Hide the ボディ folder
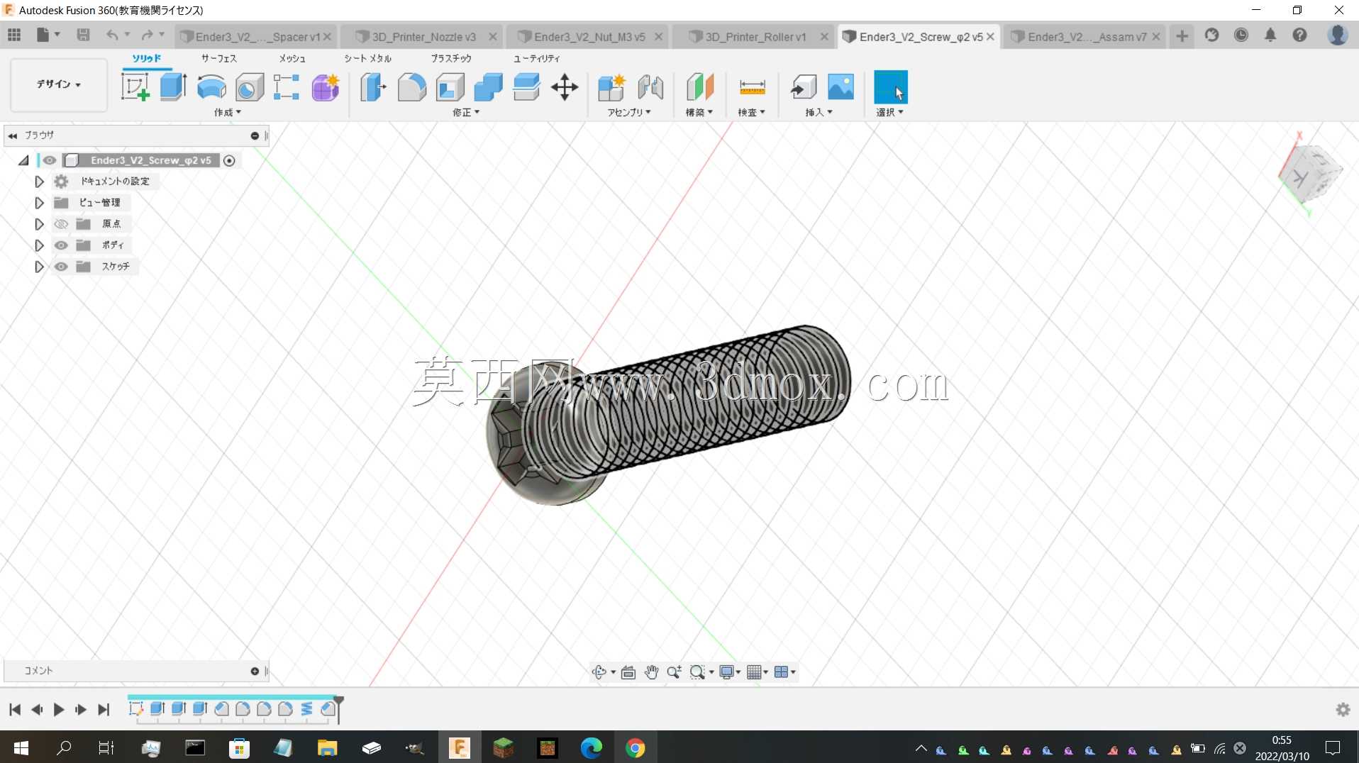The image size is (1359, 763). 61,245
